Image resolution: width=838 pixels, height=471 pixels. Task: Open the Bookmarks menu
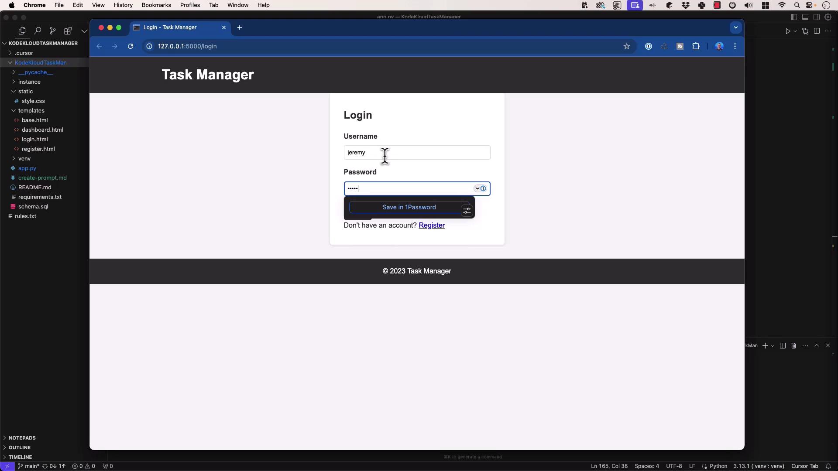click(x=156, y=5)
